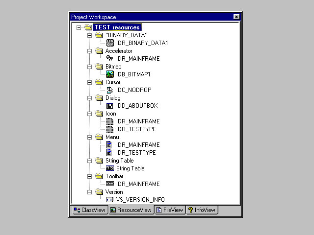Click the IDC_NODROP cursor icon
This screenshot has height=235, width=314.
pyautogui.click(x=110, y=90)
